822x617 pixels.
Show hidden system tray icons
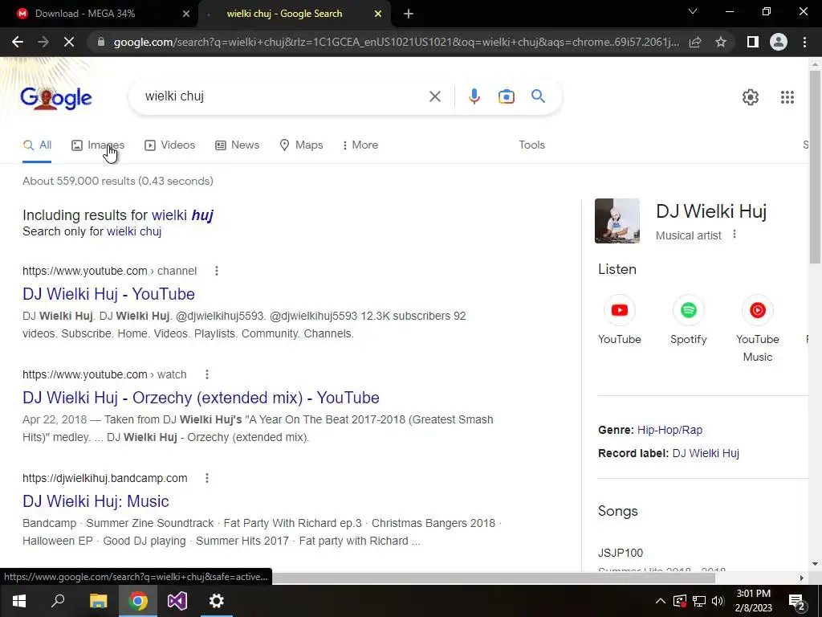[660, 601]
